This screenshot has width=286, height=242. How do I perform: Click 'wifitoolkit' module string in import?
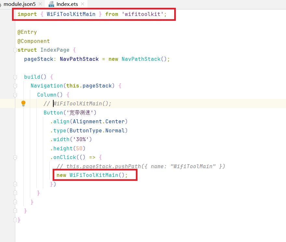click(142, 14)
